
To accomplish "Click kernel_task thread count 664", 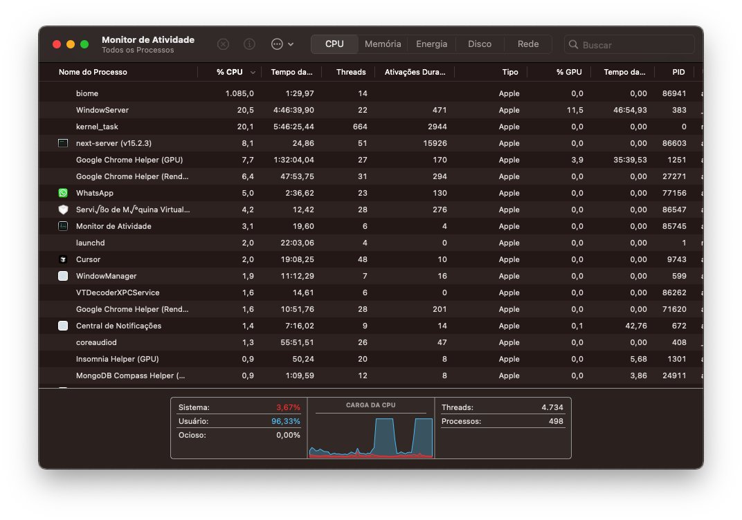I will pyautogui.click(x=360, y=127).
